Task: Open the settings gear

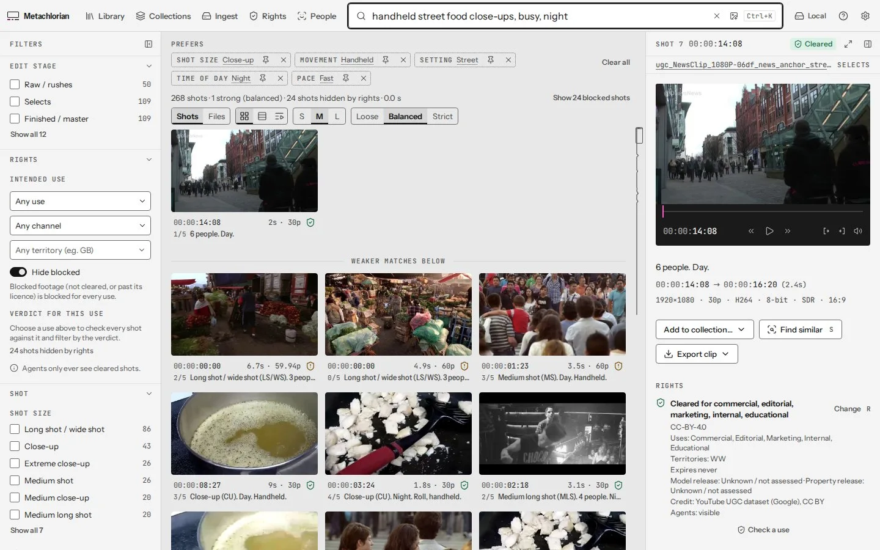Action: point(865,16)
